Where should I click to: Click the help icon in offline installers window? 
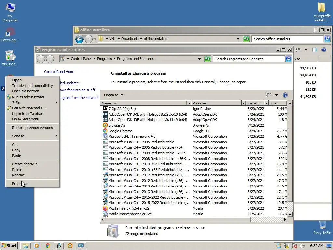coord(324,50)
